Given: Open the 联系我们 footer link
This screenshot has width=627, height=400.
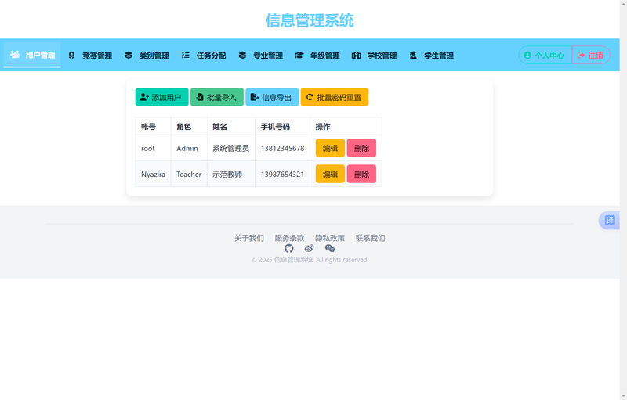Looking at the screenshot, I should (x=370, y=238).
